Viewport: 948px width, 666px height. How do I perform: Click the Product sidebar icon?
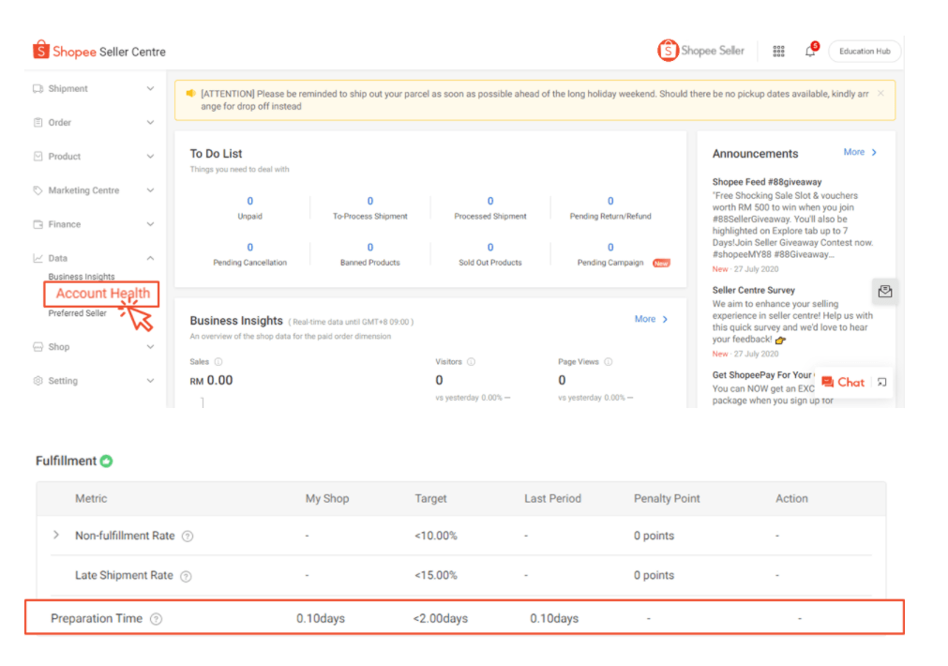[x=38, y=156]
